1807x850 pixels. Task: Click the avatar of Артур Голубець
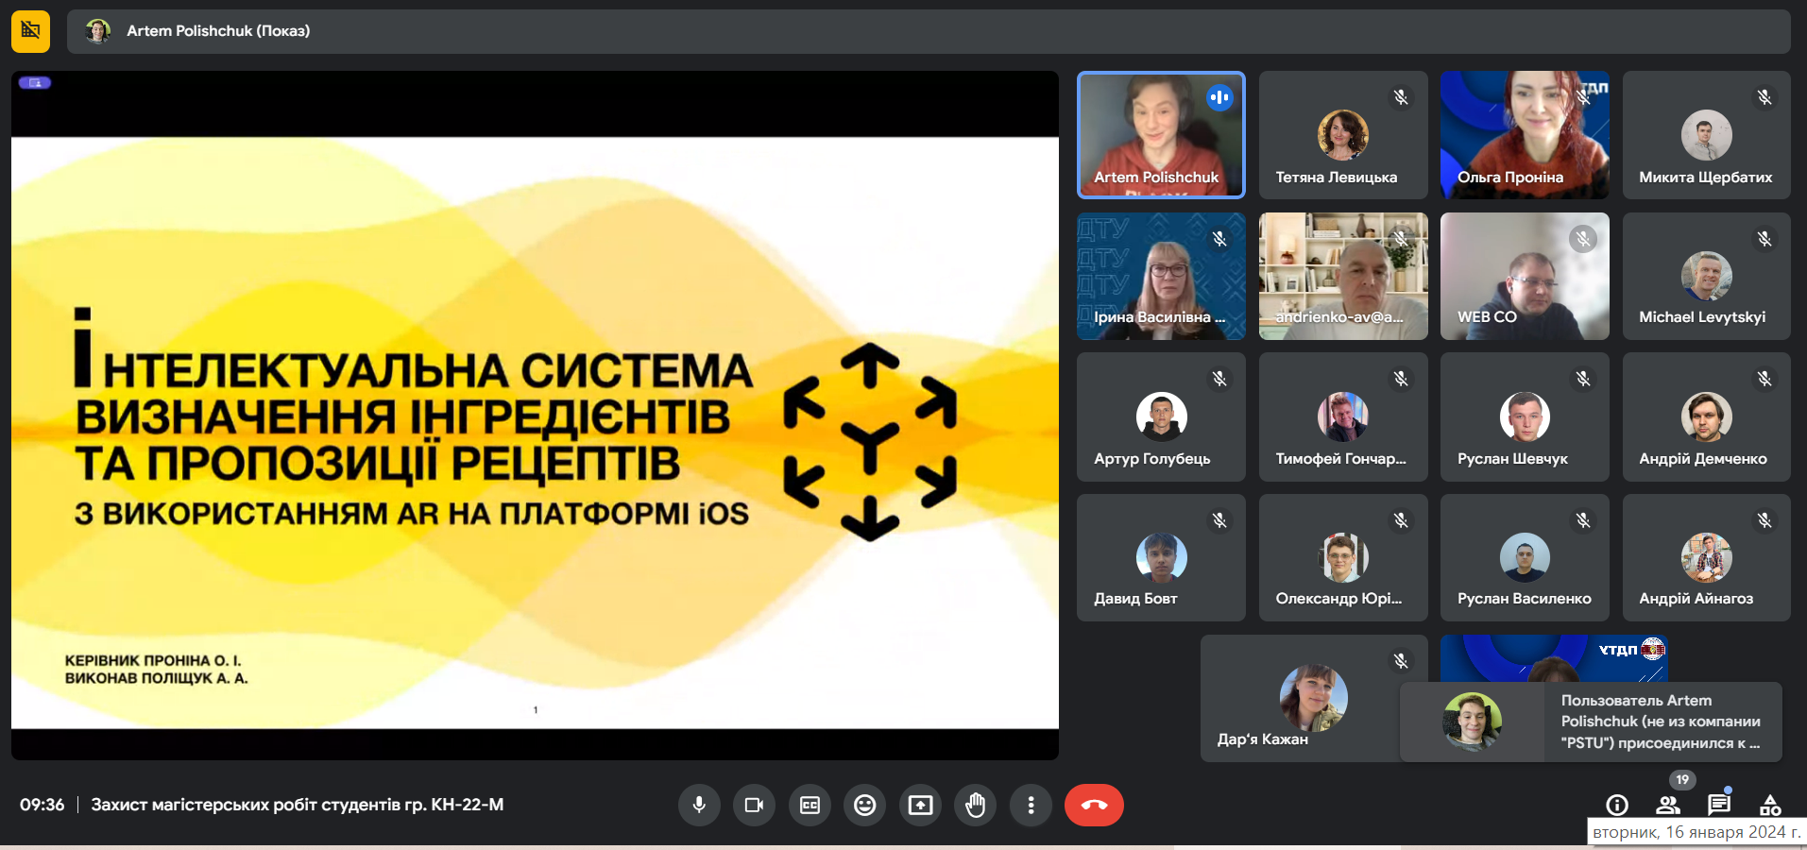pos(1161,416)
